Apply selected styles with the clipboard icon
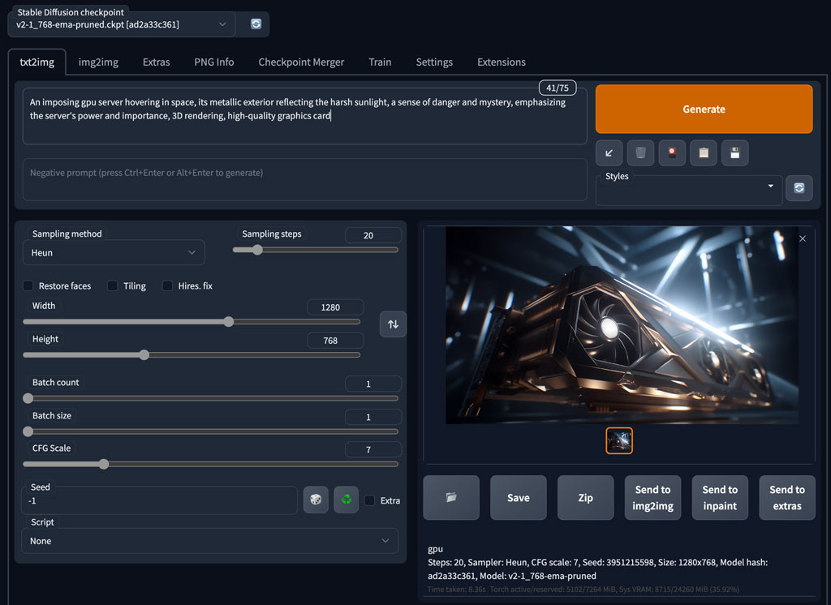The height and width of the screenshot is (605, 831). pos(704,152)
